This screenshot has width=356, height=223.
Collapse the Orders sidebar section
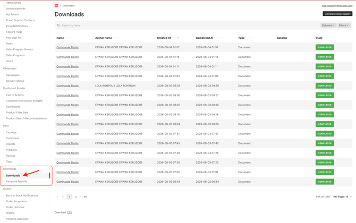[x=48, y=188]
